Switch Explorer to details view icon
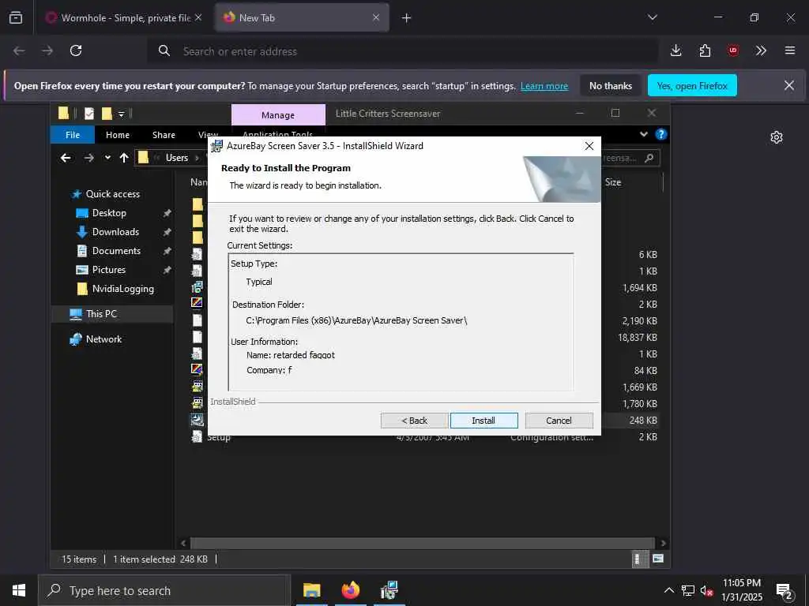 (638, 559)
